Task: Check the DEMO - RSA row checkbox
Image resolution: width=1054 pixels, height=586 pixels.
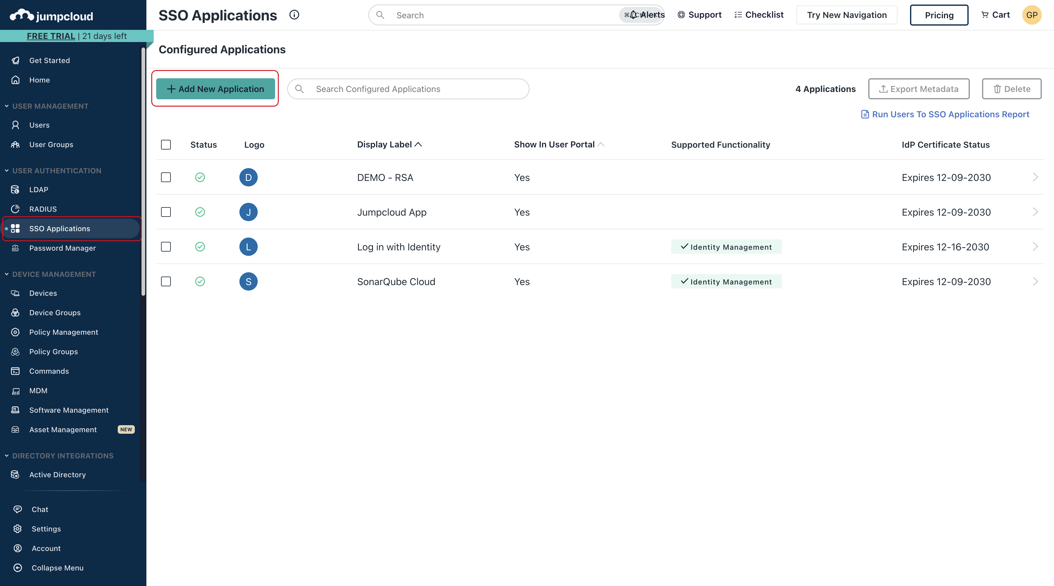Action: (166, 177)
